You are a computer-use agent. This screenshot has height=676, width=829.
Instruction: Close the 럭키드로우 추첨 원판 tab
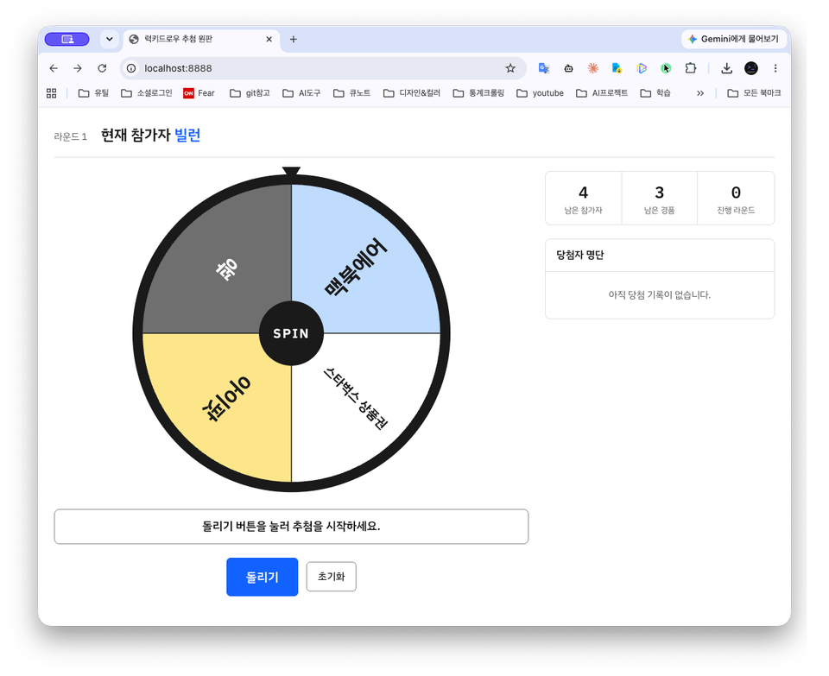tap(269, 39)
